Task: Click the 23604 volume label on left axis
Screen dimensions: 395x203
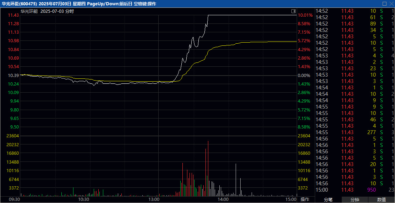Action: coord(13,136)
